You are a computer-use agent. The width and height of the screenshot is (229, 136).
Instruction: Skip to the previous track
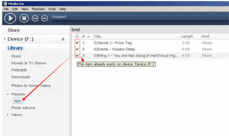click(35, 19)
